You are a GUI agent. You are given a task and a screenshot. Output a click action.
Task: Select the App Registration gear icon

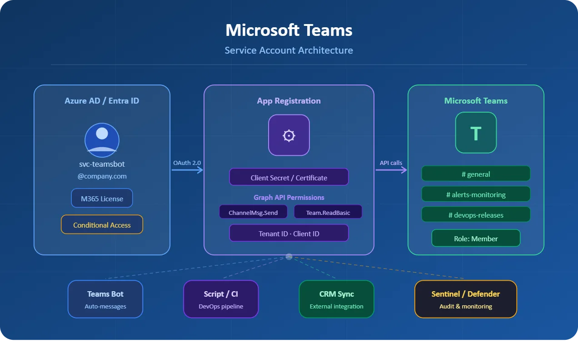[289, 135]
